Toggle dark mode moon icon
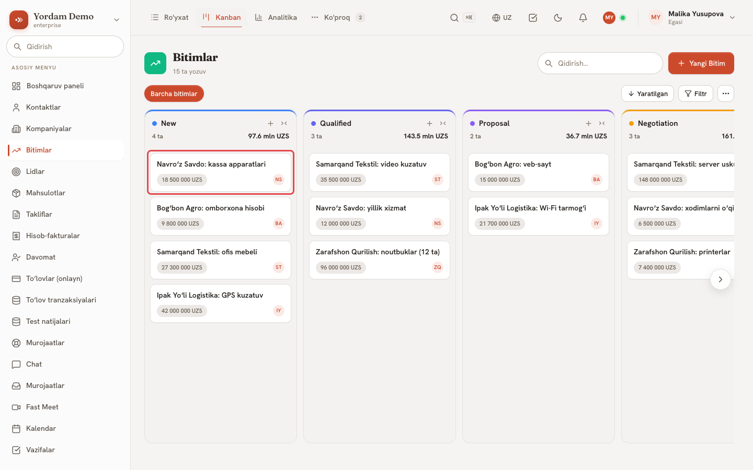 (558, 18)
